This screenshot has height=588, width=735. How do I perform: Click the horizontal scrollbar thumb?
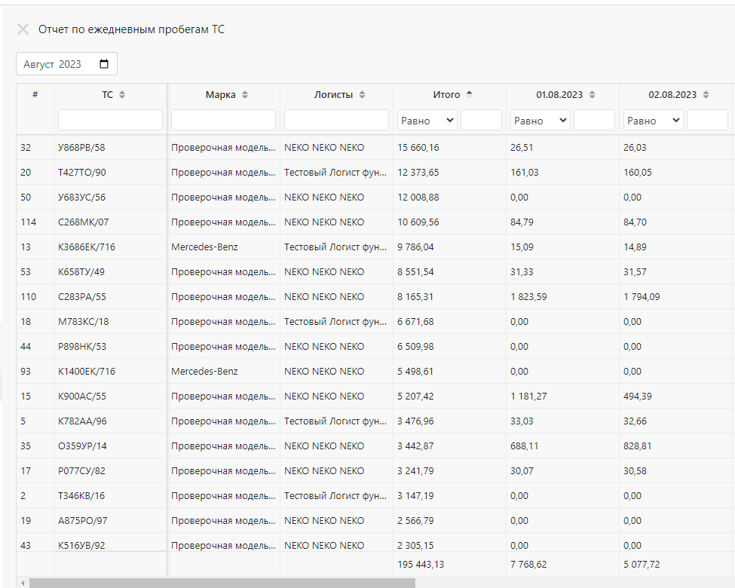222,583
